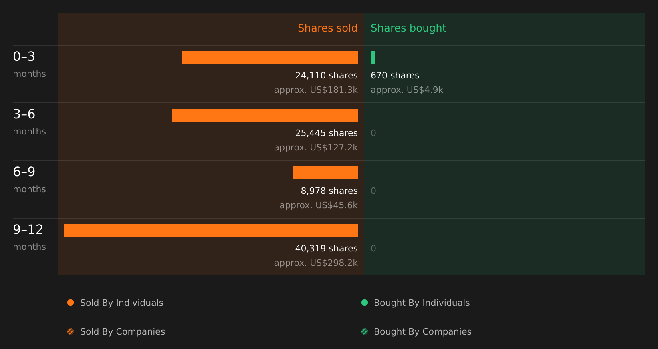
Task: Click the green Bought By Individuals legend dot
Action: (365, 303)
